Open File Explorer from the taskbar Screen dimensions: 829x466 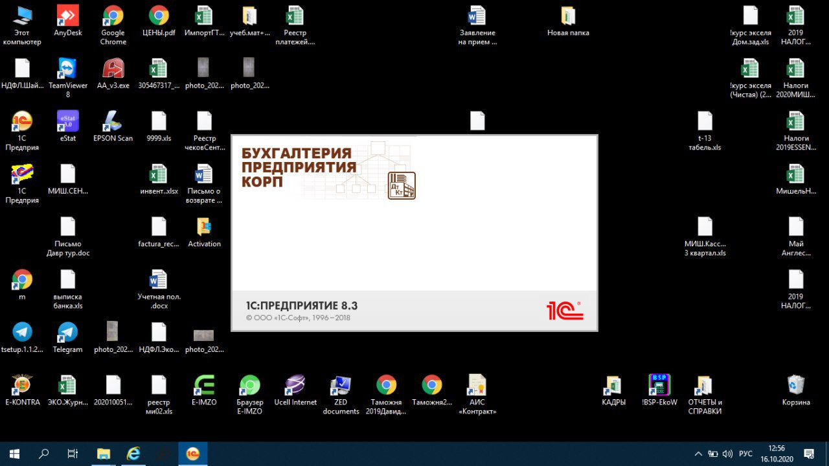[x=103, y=454]
